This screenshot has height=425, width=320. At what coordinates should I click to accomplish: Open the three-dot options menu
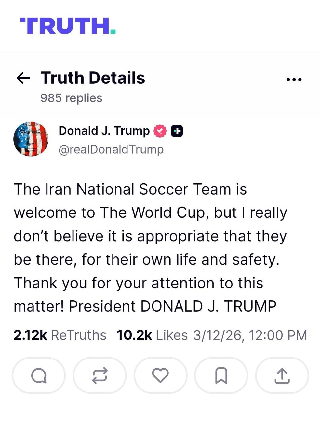pyautogui.click(x=294, y=78)
